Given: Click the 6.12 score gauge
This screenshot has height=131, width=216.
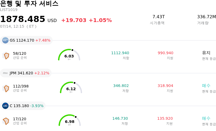Looking at the screenshot, I should point(71,88).
